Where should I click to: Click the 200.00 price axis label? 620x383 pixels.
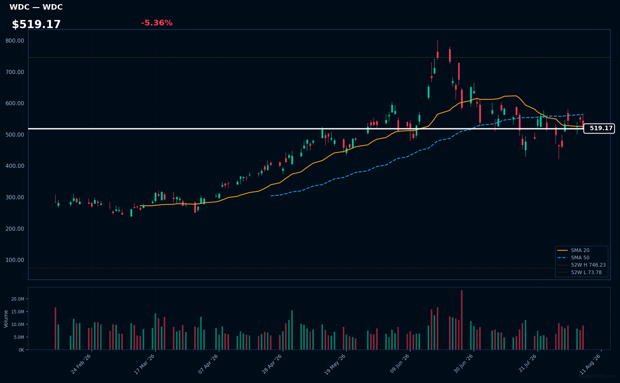click(x=15, y=229)
